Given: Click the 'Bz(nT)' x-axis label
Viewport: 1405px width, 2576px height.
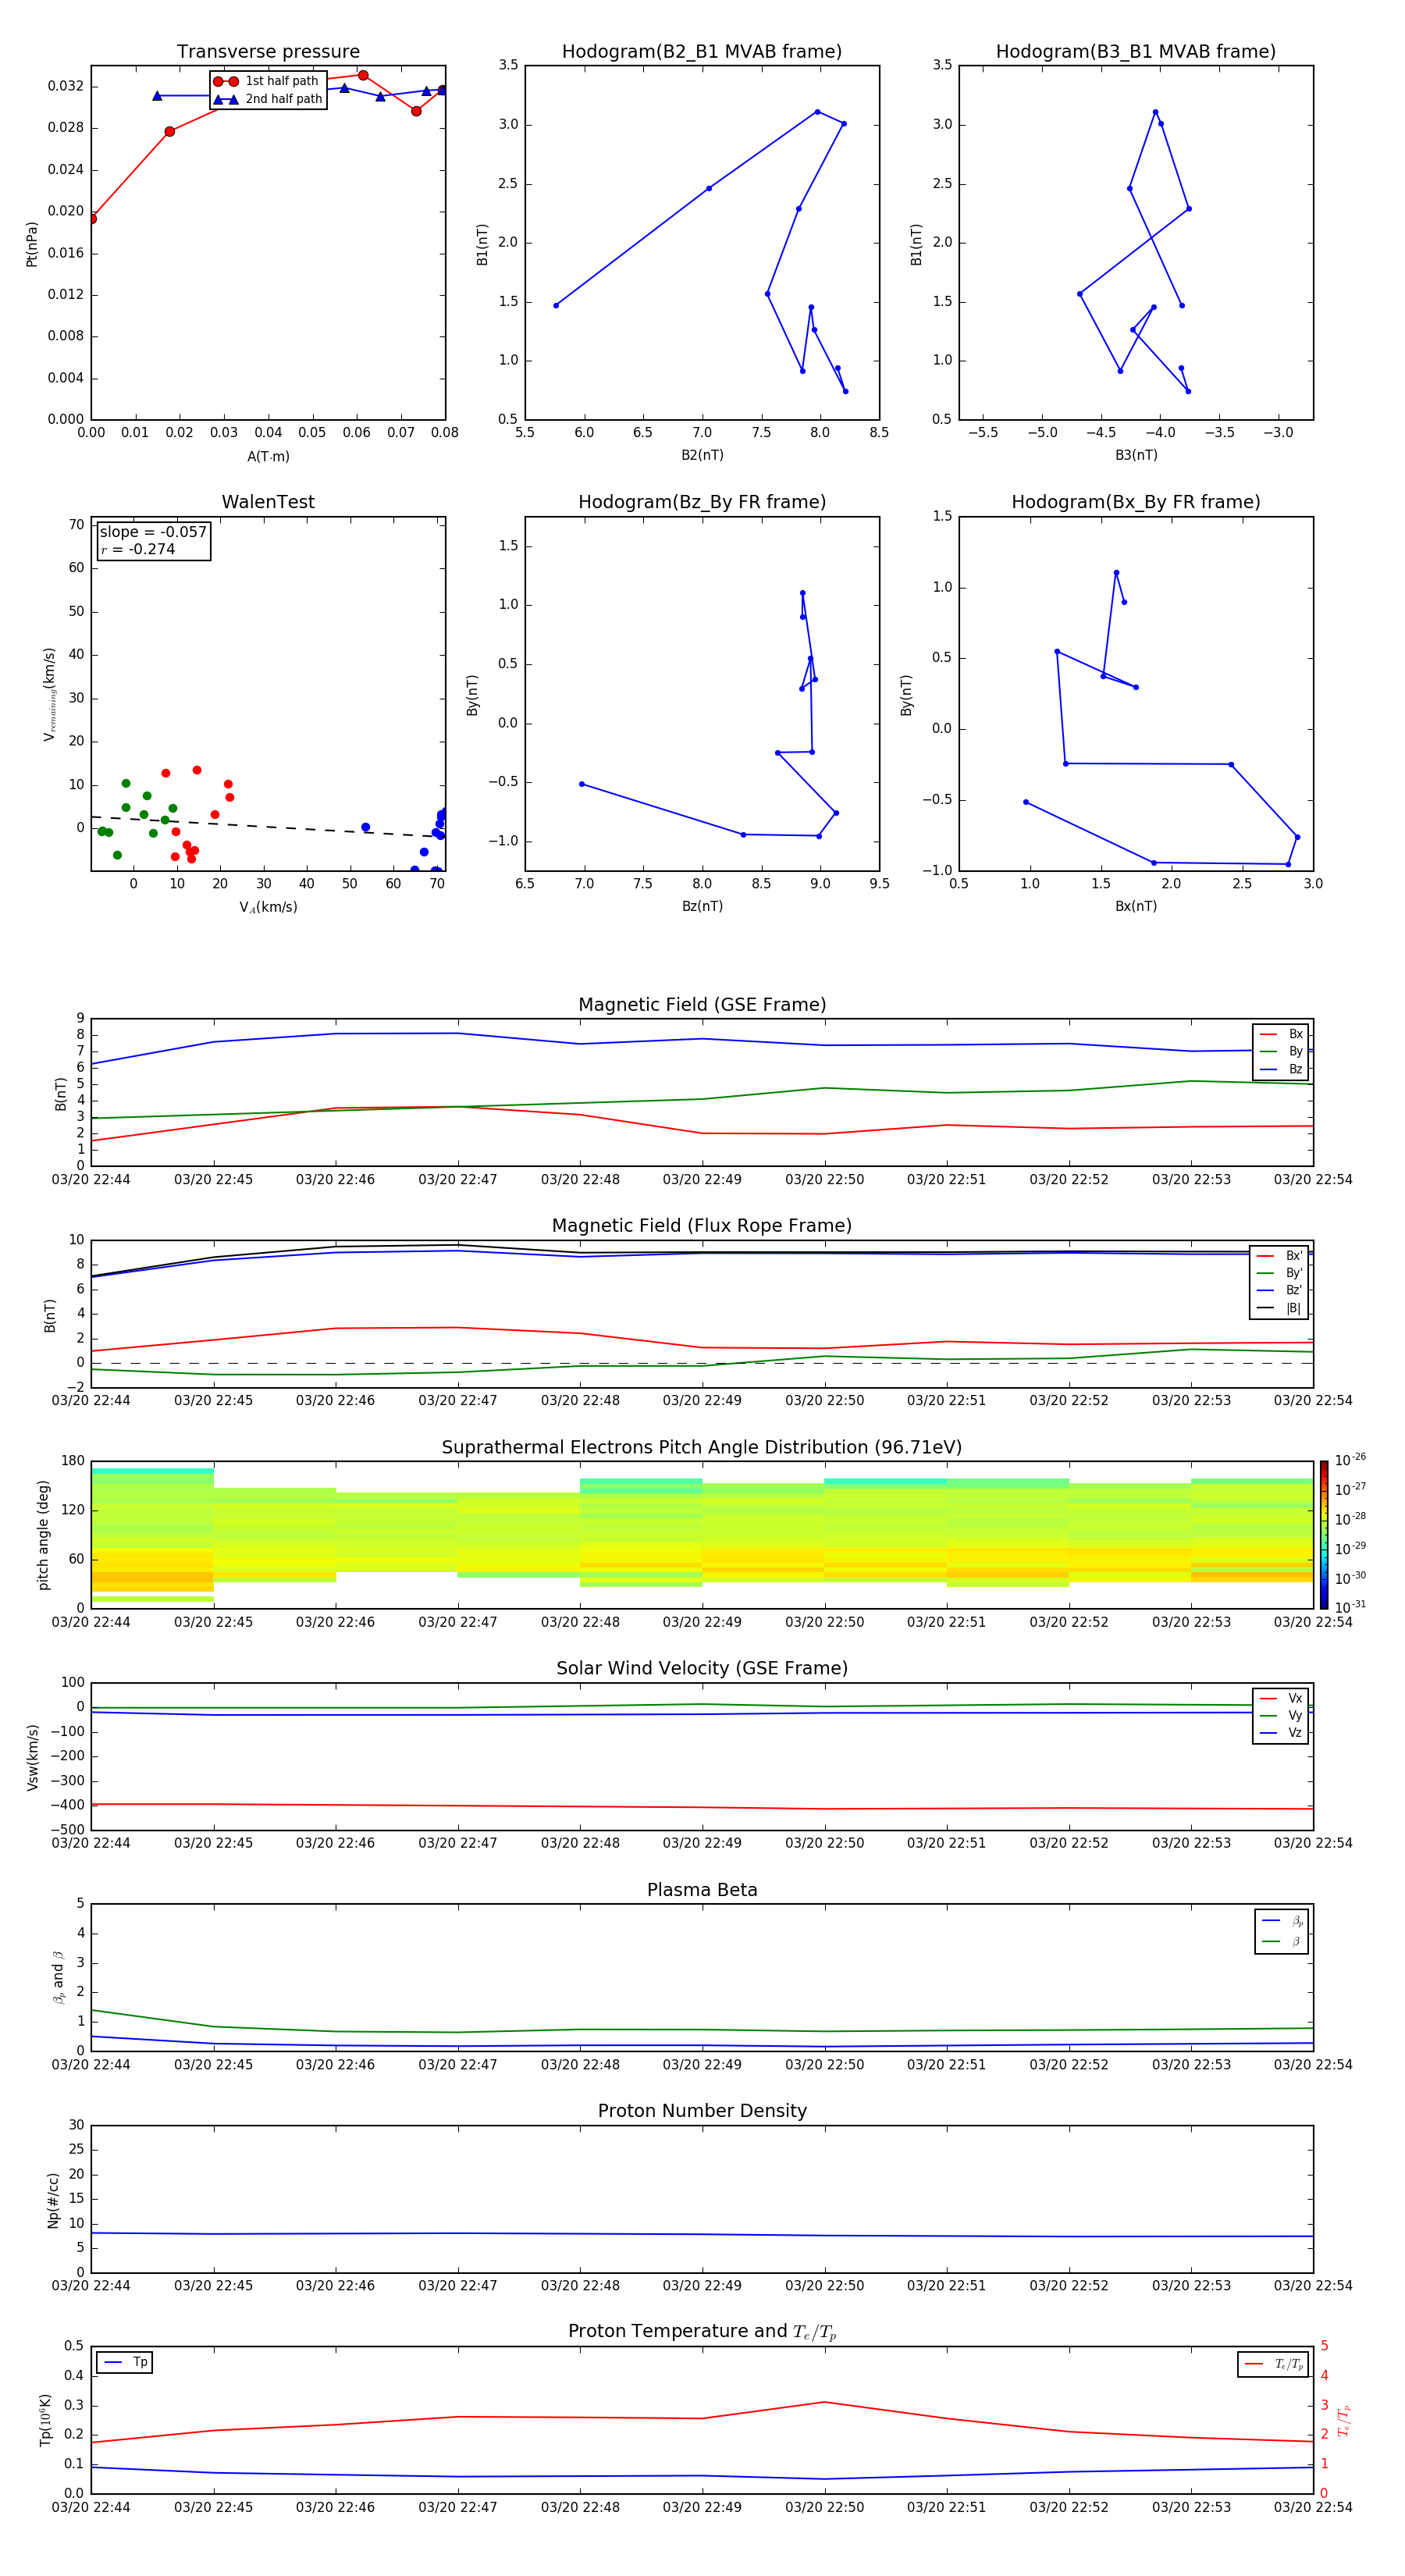Looking at the screenshot, I should [x=702, y=906].
